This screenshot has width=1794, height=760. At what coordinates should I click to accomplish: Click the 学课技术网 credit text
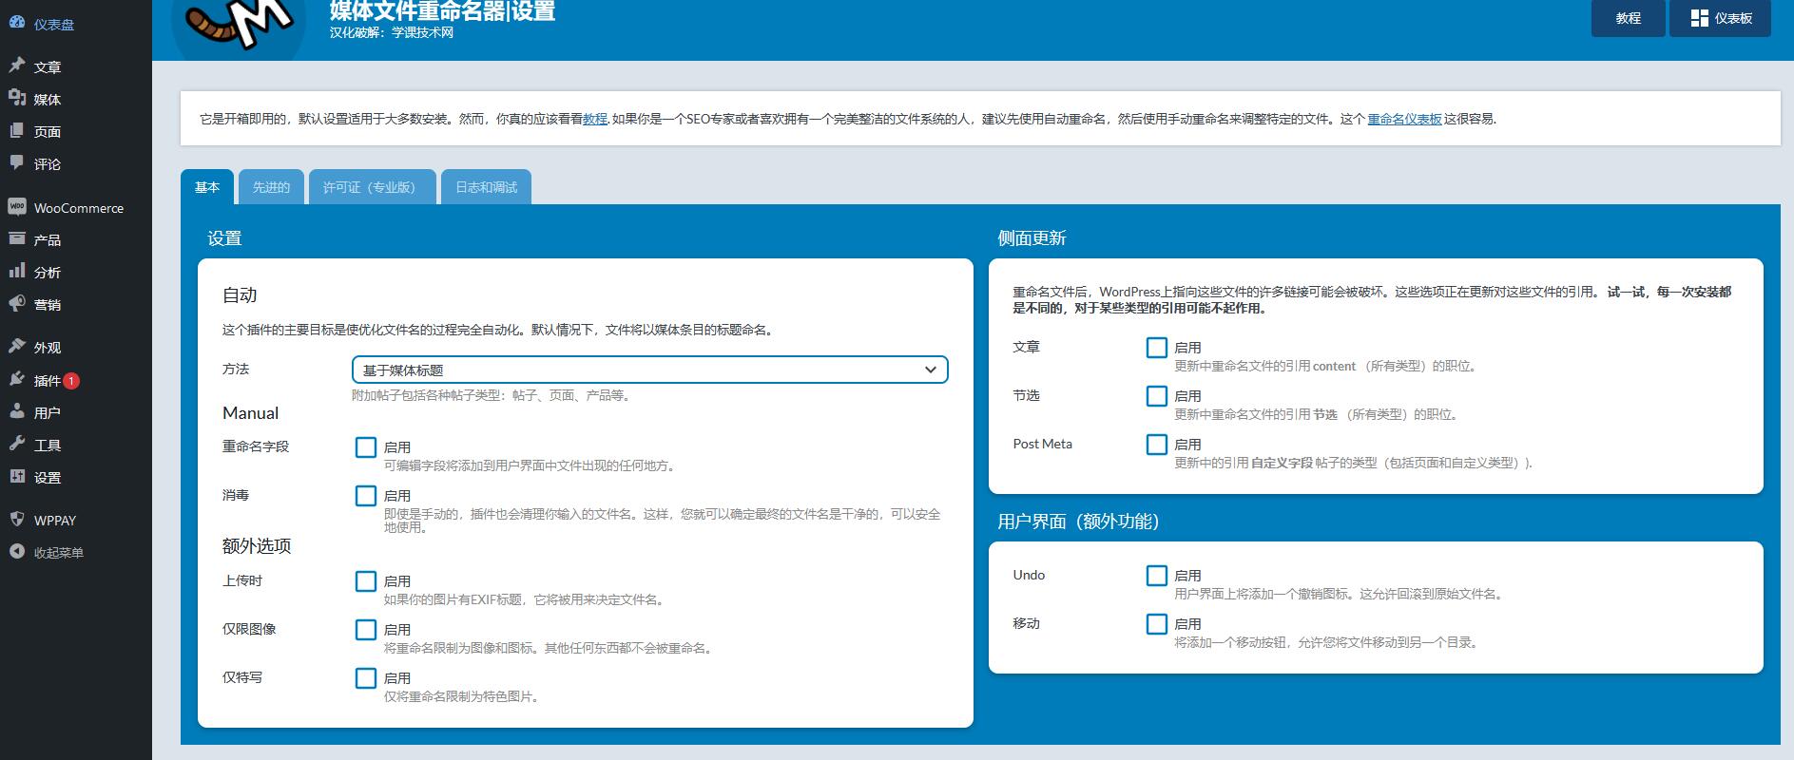(423, 32)
